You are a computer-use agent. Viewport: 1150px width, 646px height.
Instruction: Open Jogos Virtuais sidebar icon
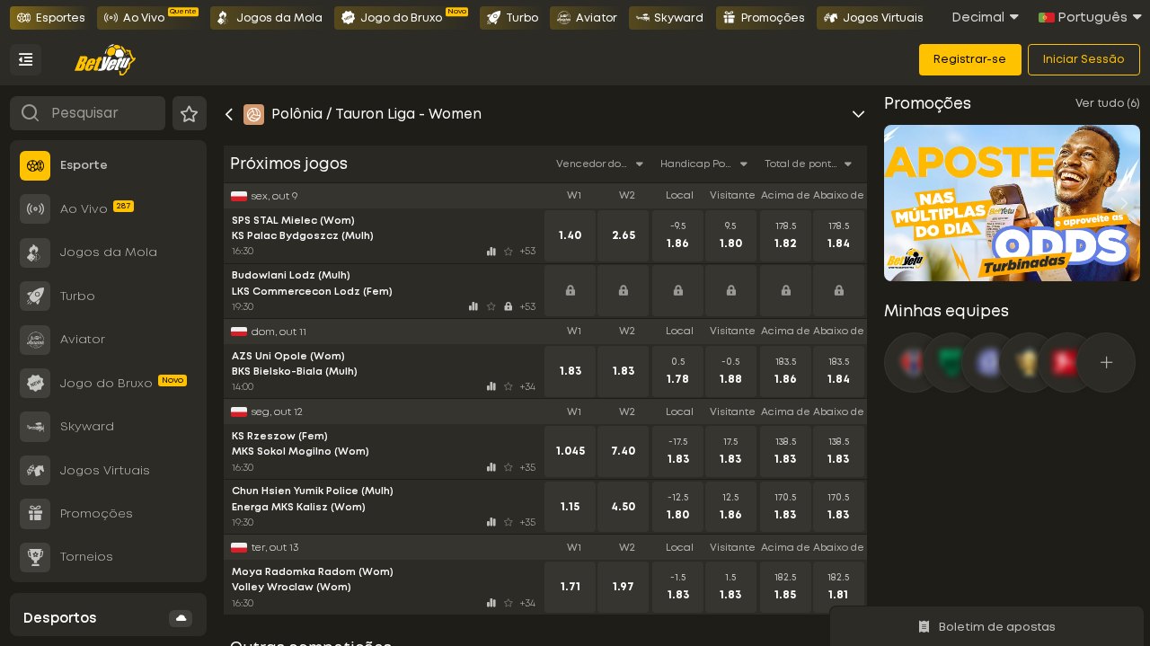(x=35, y=470)
